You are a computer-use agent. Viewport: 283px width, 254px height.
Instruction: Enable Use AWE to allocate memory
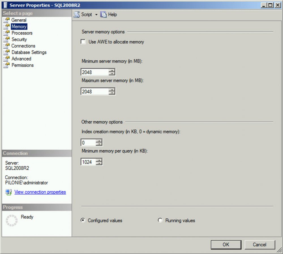83,42
